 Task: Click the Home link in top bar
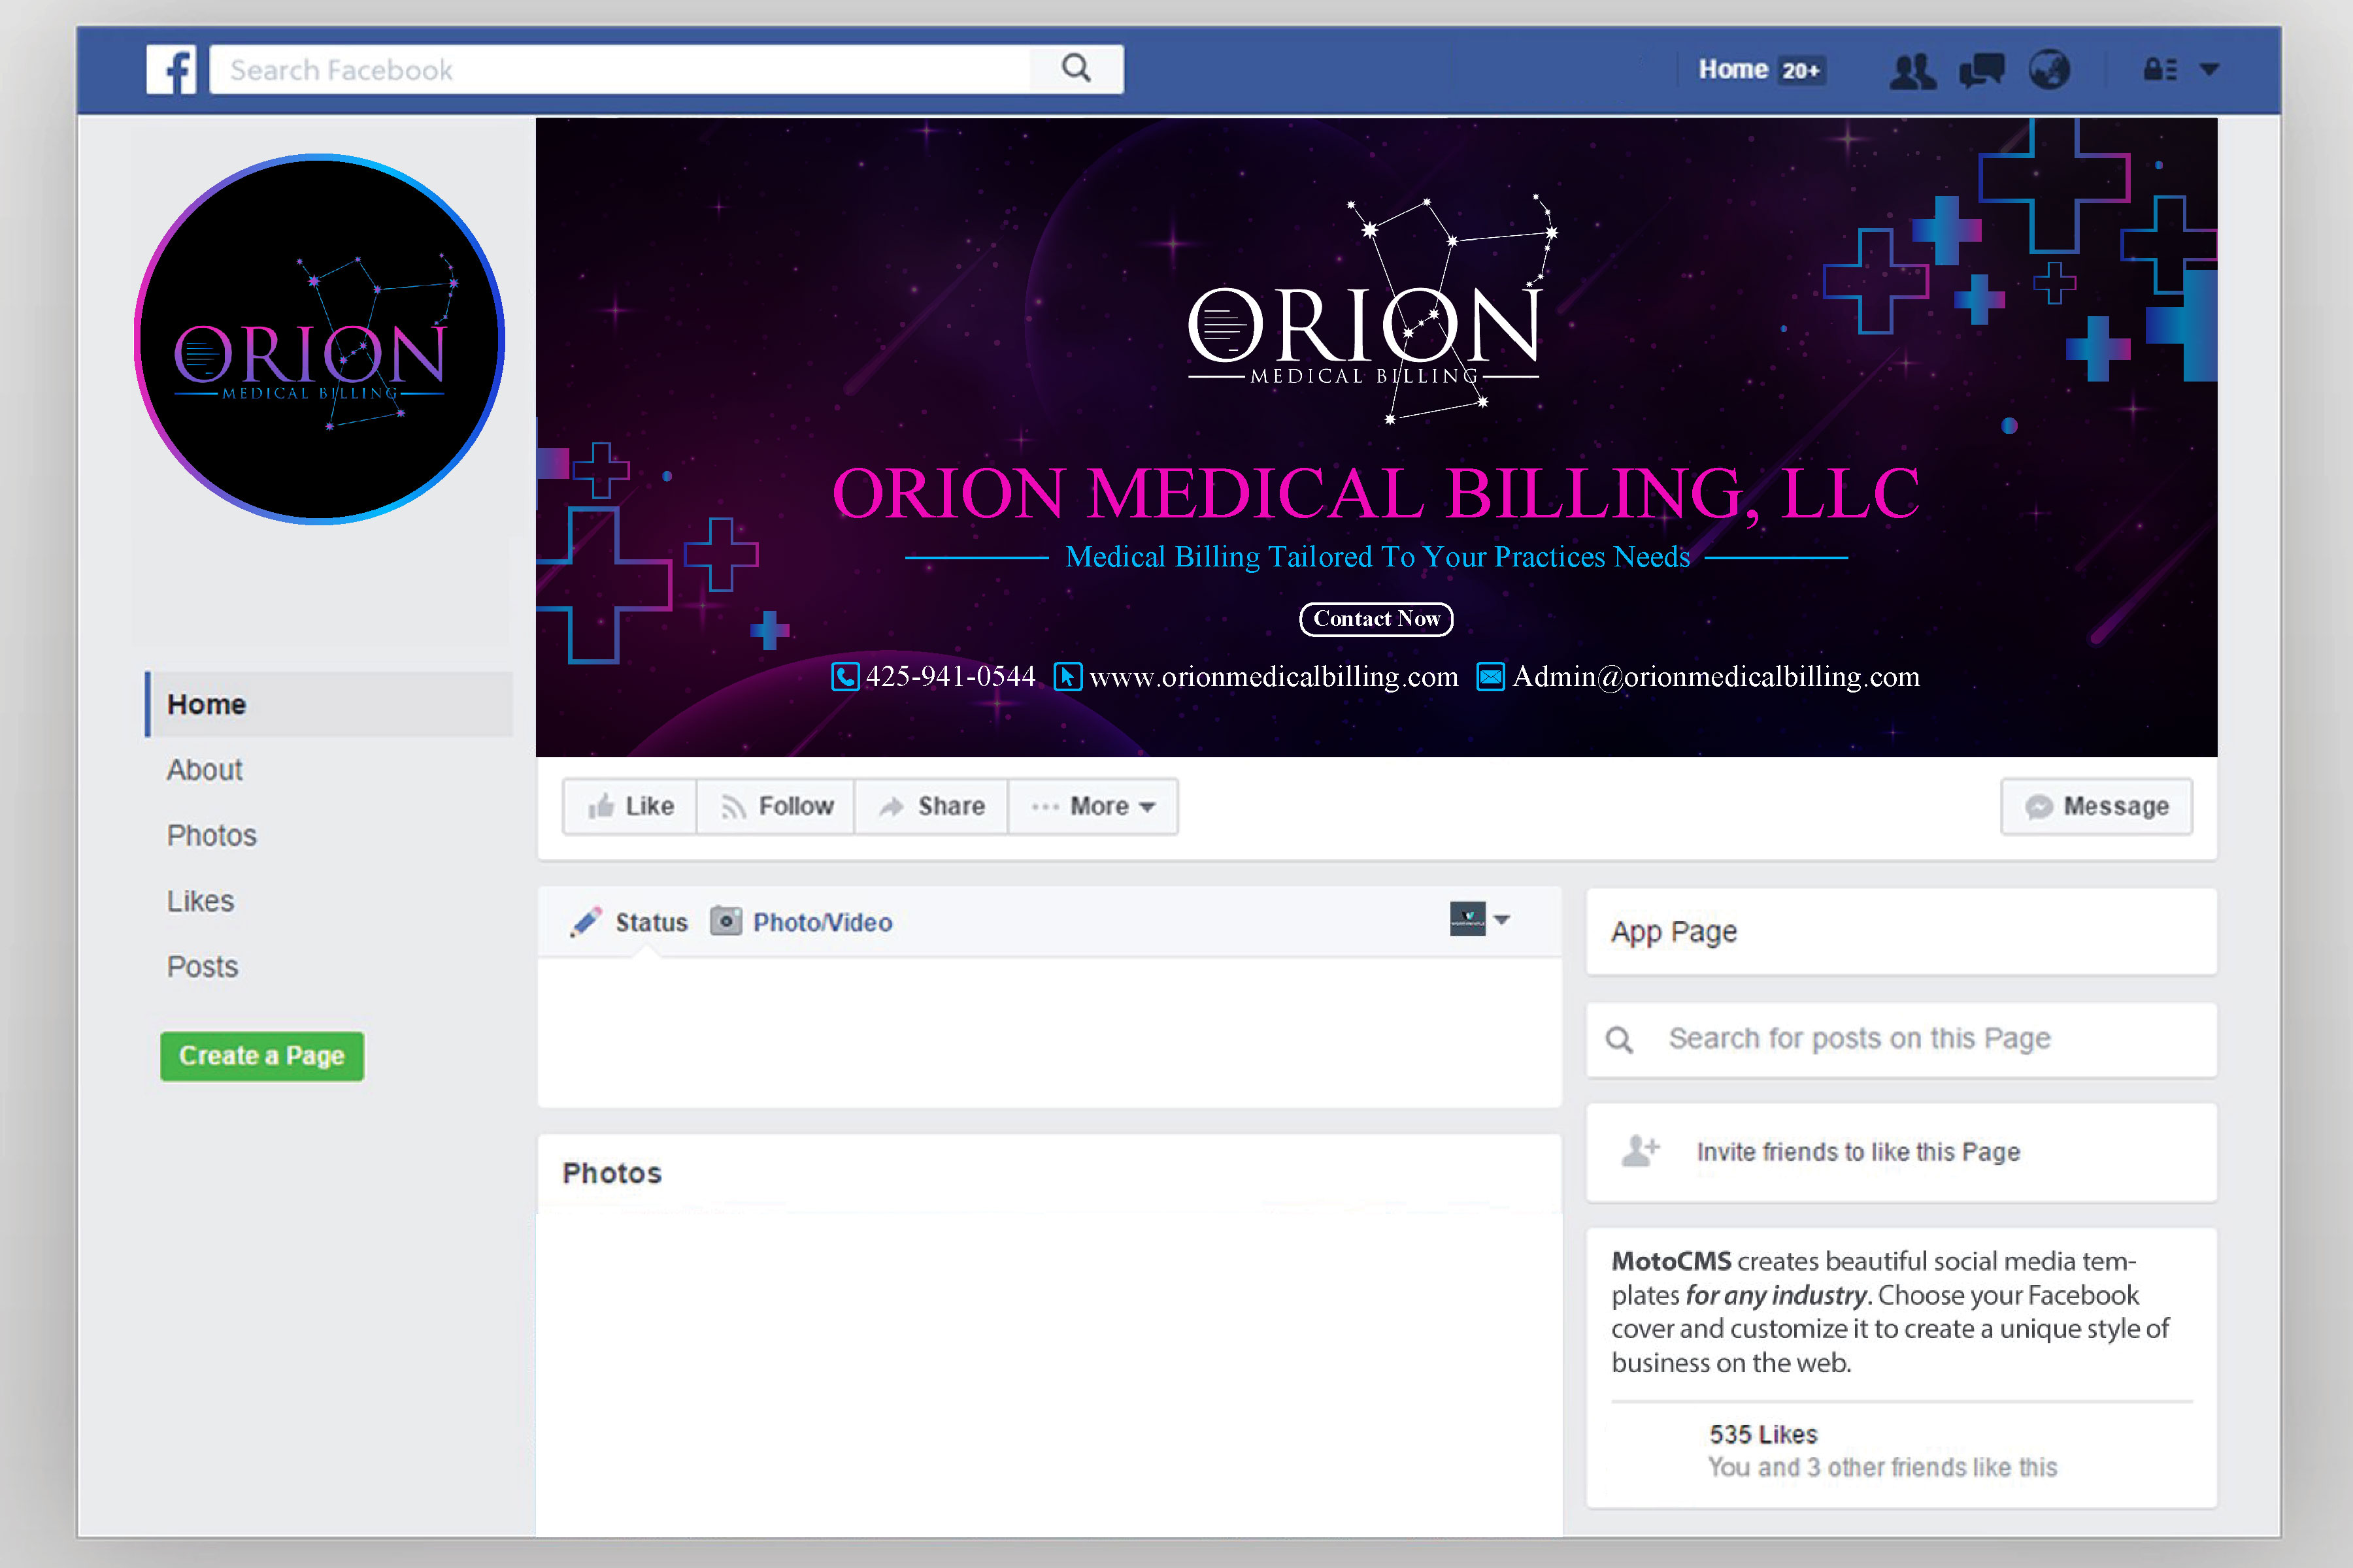(x=1733, y=69)
